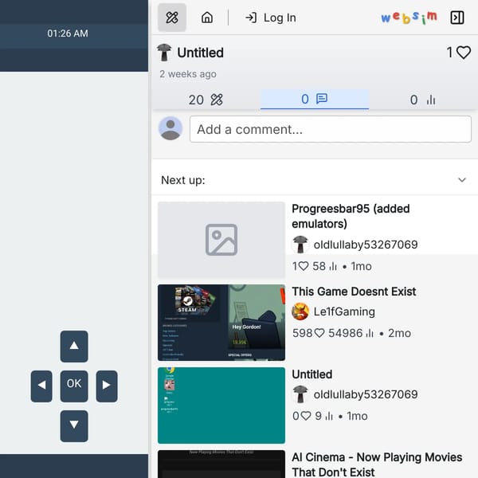Screen dimensions: 478x478
Task: Visit Le1fGaming profile
Action: 344,311
